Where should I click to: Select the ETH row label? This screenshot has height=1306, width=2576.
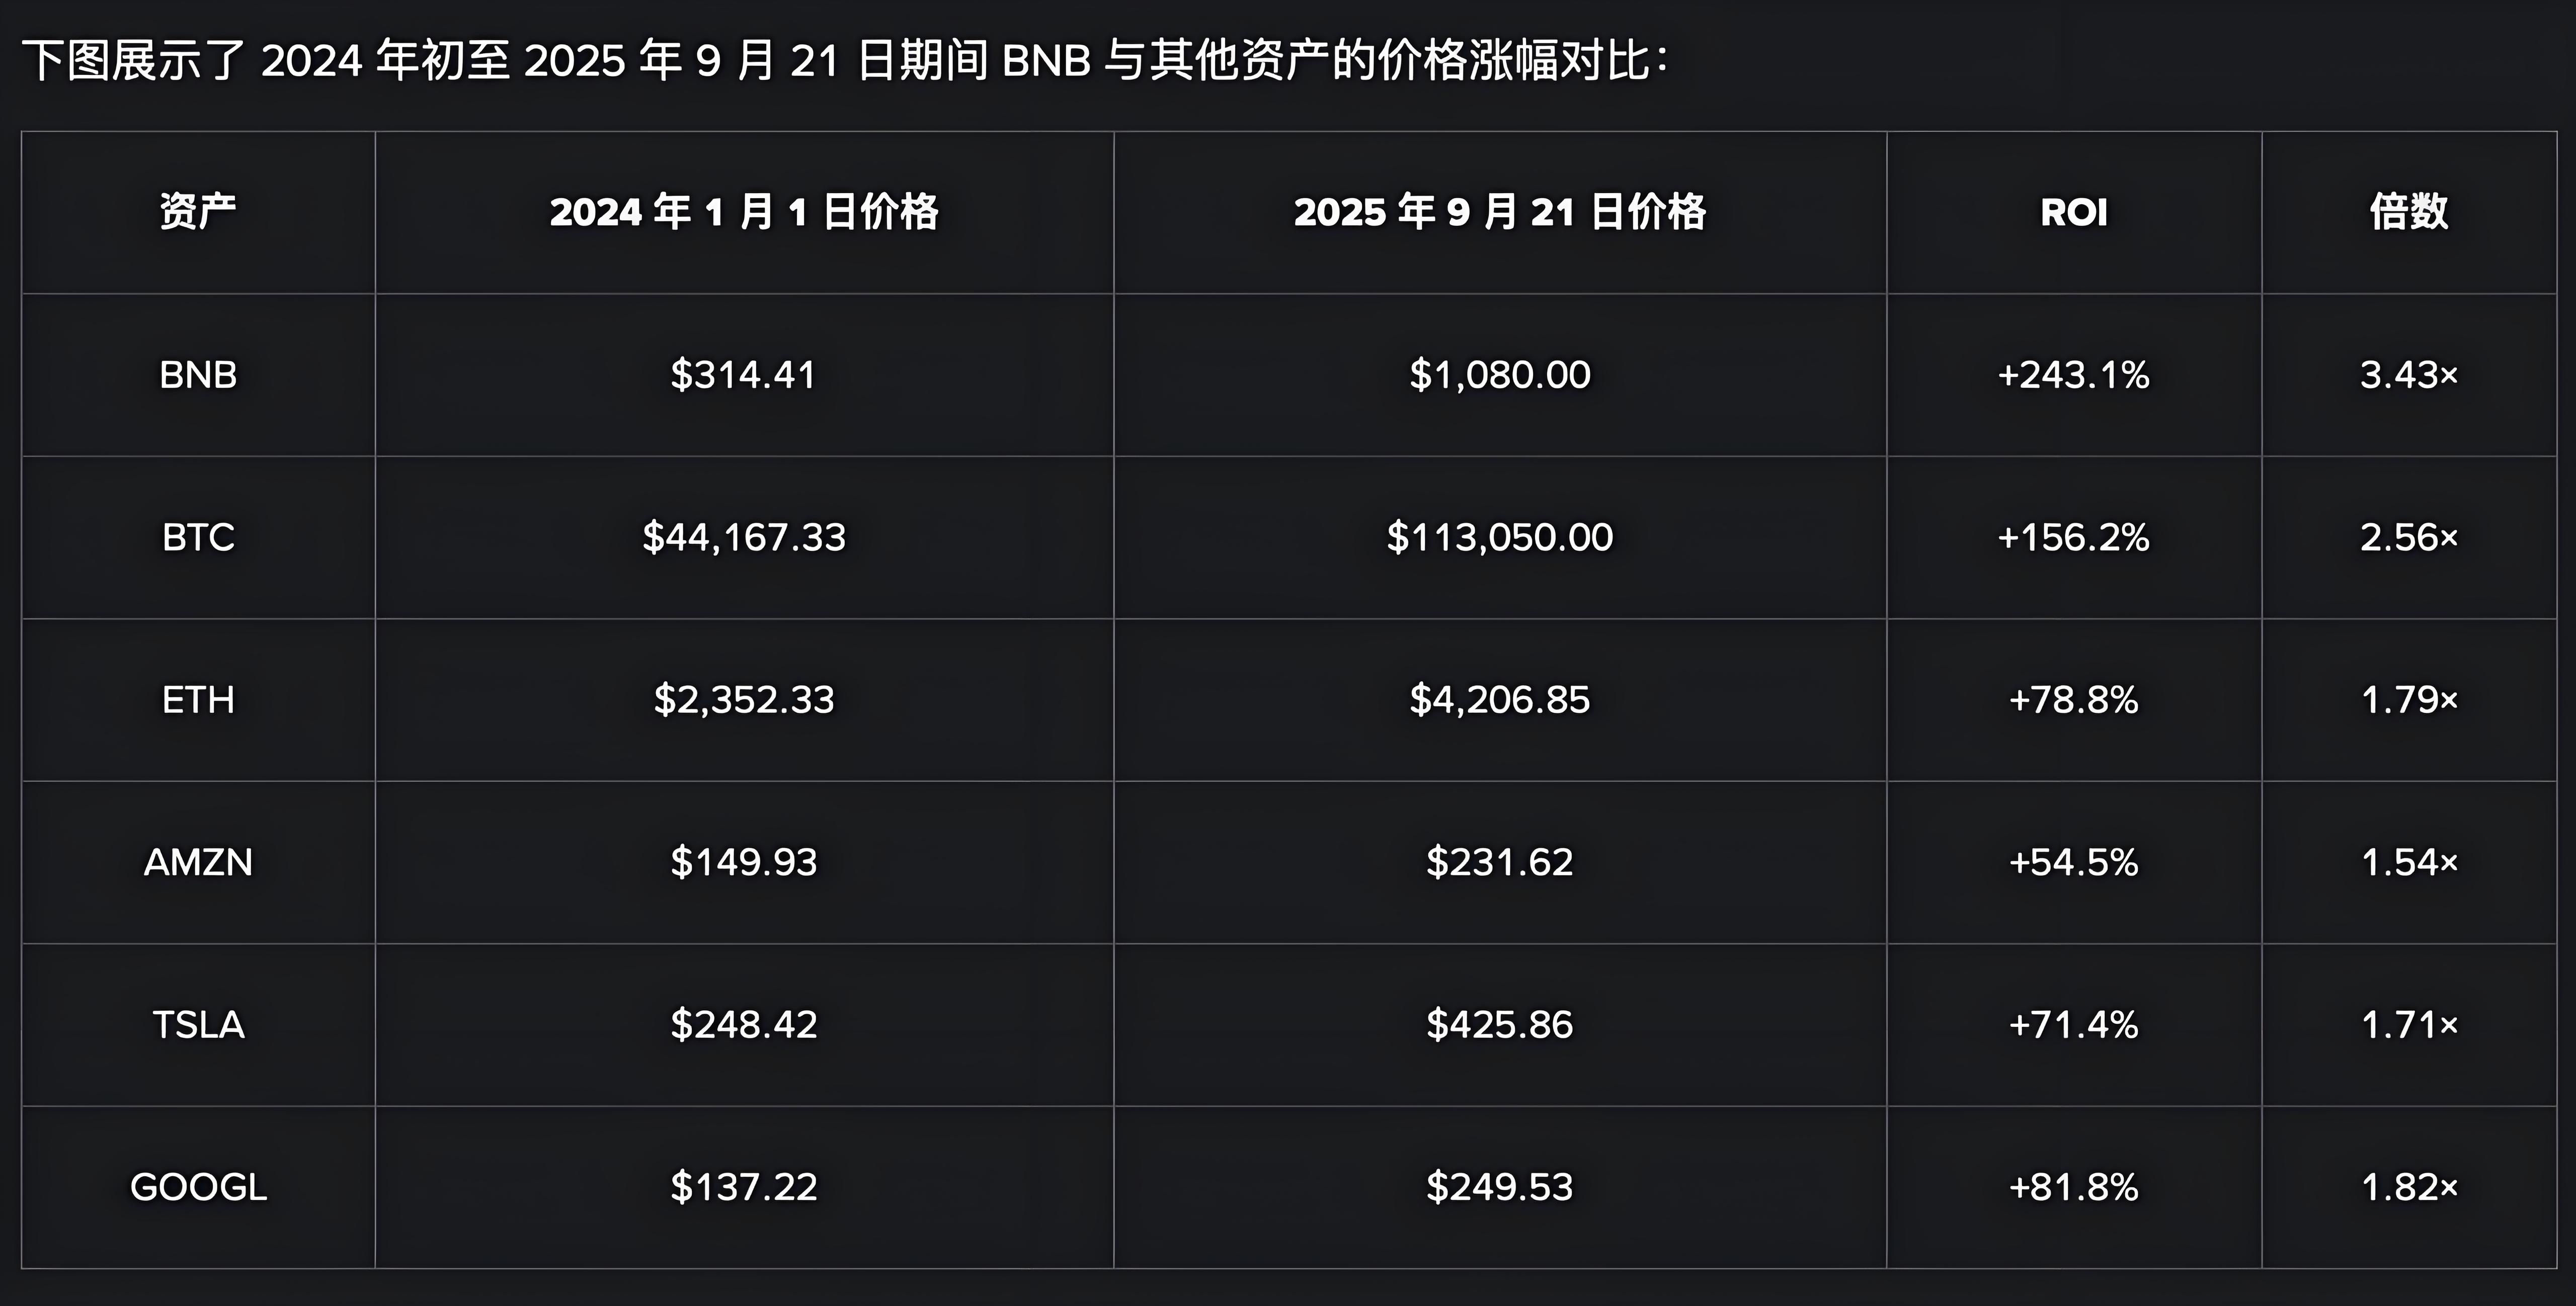pos(198,699)
